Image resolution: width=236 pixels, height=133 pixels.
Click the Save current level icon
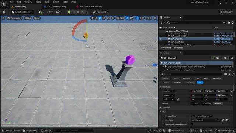click(4, 12)
